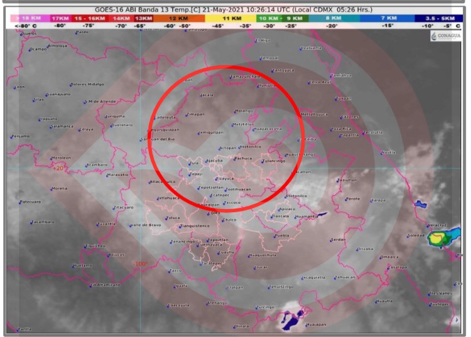Select the blue 7 KM legend band

[389, 19]
